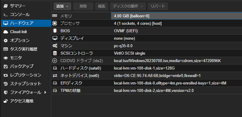The height and width of the screenshot is (117, 242).
Task: Select the 4 (1 sockets, 4 cores) [host] value
Action: point(138,24)
